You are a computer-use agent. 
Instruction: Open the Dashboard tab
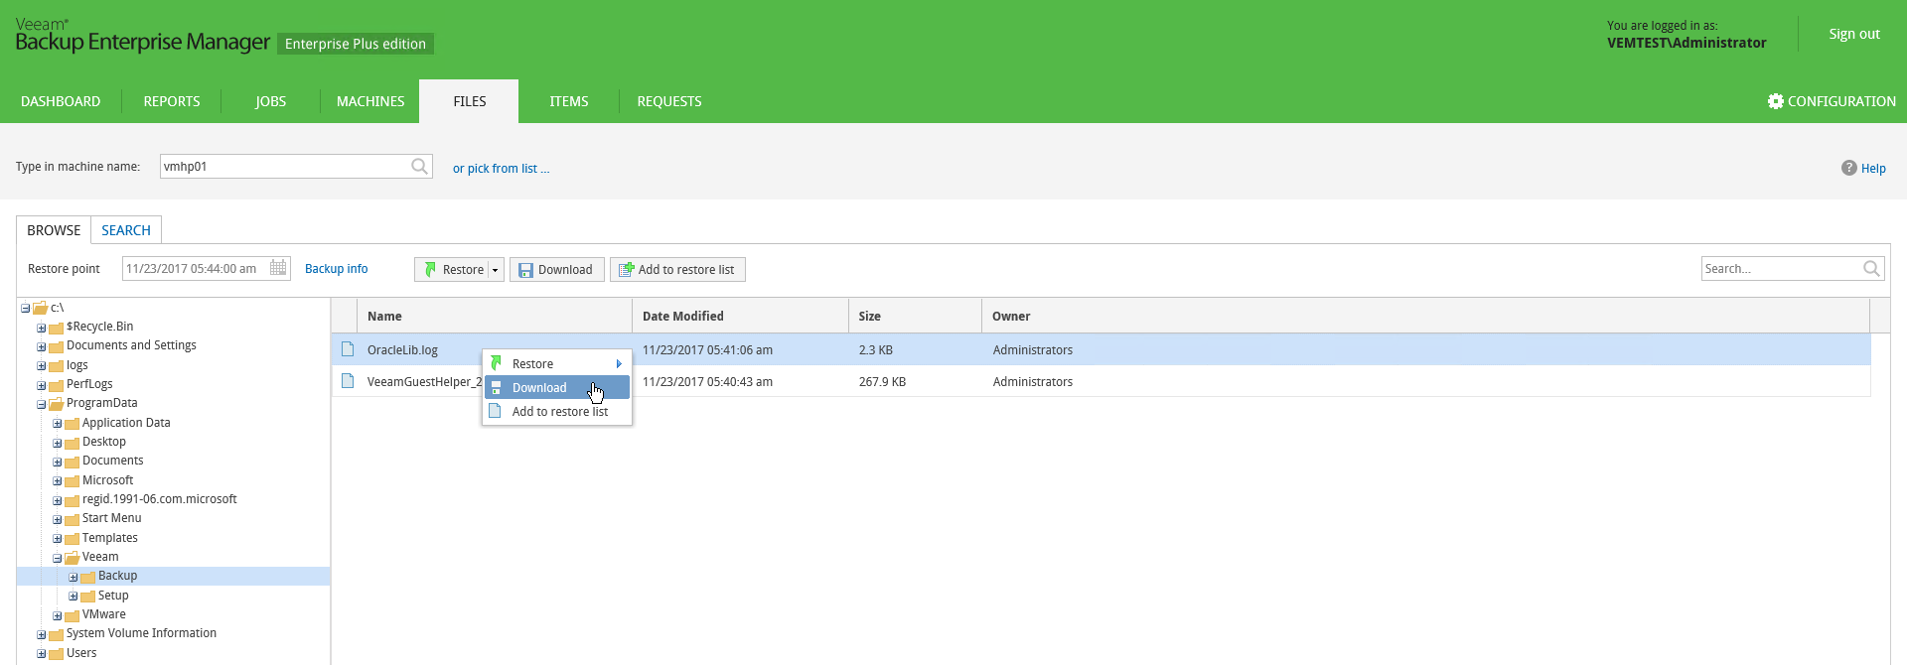61,101
